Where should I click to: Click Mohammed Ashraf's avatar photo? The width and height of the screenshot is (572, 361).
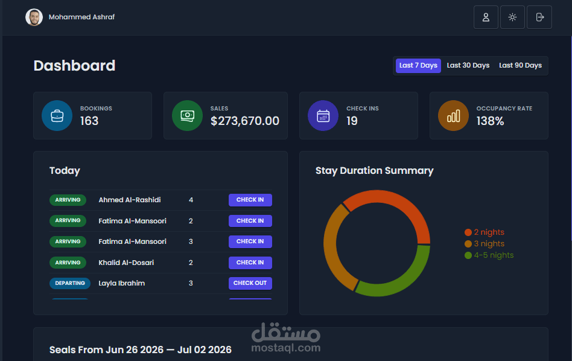pos(34,17)
